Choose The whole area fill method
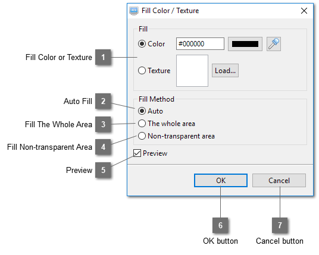 point(142,123)
